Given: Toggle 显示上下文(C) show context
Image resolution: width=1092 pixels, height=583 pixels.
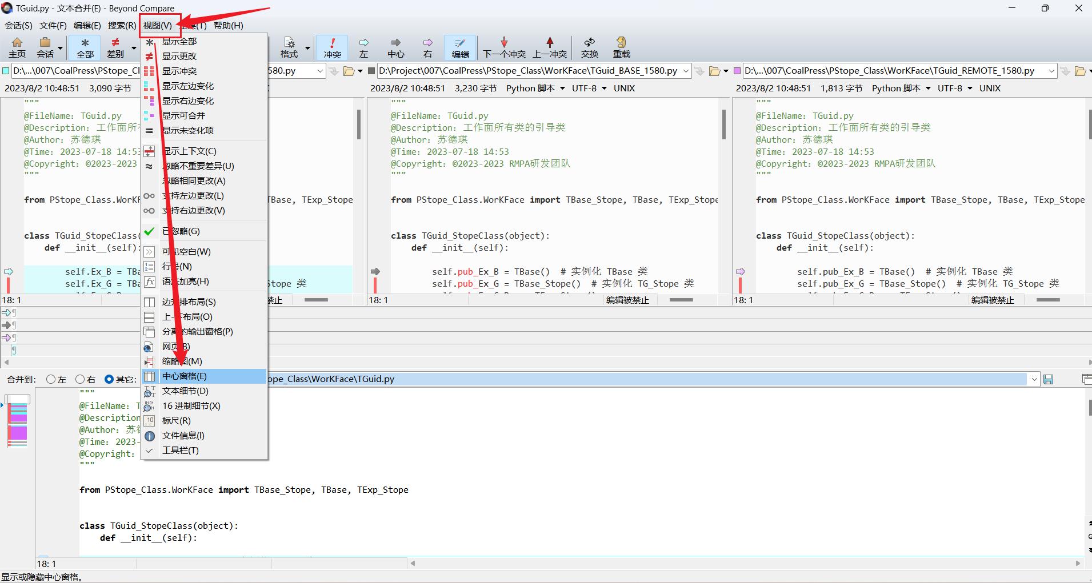Looking at the screenshot, I should [204, 151].
